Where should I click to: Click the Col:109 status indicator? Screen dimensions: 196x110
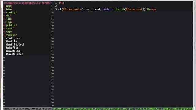tap(162, 109)
